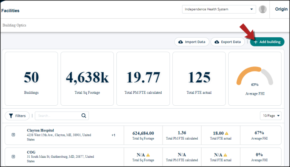Viewport: 290px width, 167px height.
Task: Click the +1 badge on Clayton Hospital
Action: [x=113, y=135]
